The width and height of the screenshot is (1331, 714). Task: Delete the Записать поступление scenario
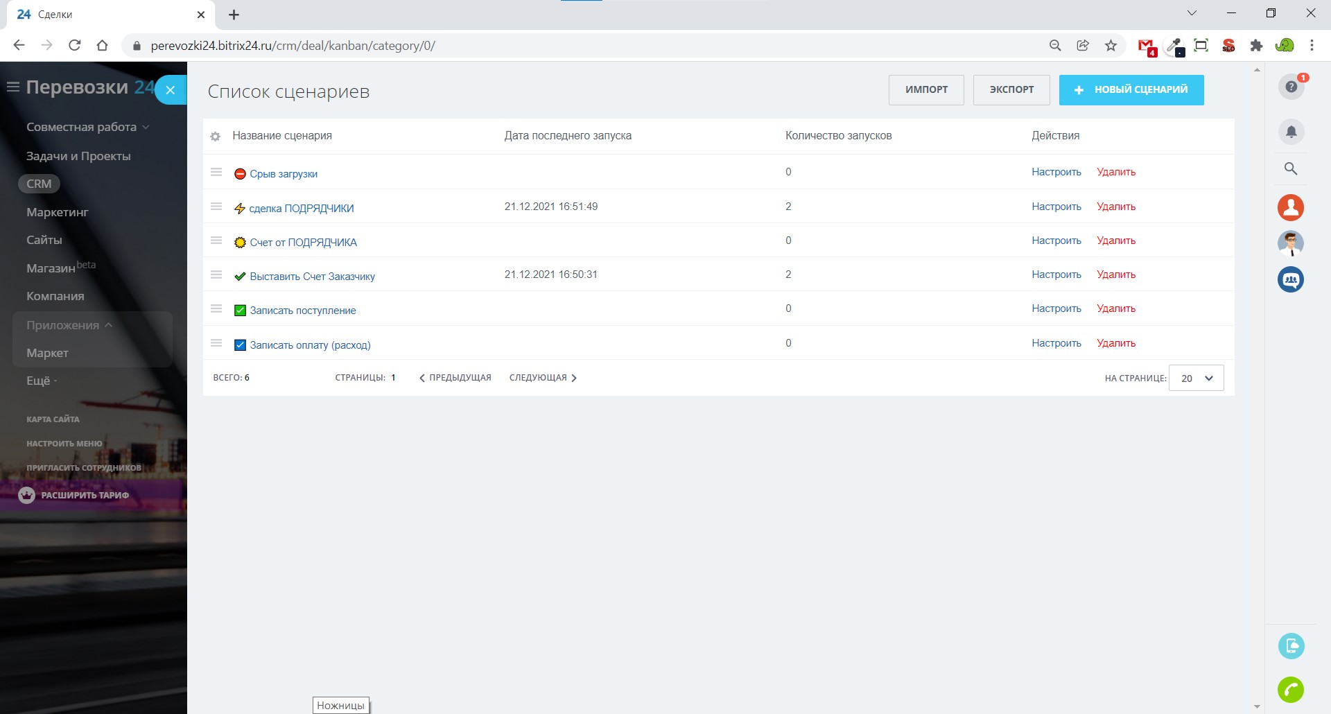point(1115,309)
